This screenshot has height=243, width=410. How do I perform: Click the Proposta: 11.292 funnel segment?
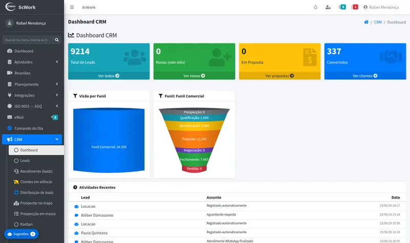pyautogui.click(x=194, y=139)
